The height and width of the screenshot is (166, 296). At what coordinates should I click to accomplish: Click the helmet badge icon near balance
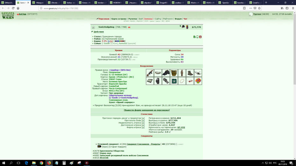pyautogui.click(x=183, y=27)
